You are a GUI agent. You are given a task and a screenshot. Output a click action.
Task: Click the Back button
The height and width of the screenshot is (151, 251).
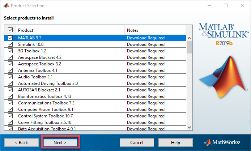[x=21, y=143]
